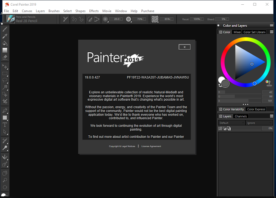Swap main and additional colors
This screenshot has height=198, width=276.
click(x=220, y=86)
